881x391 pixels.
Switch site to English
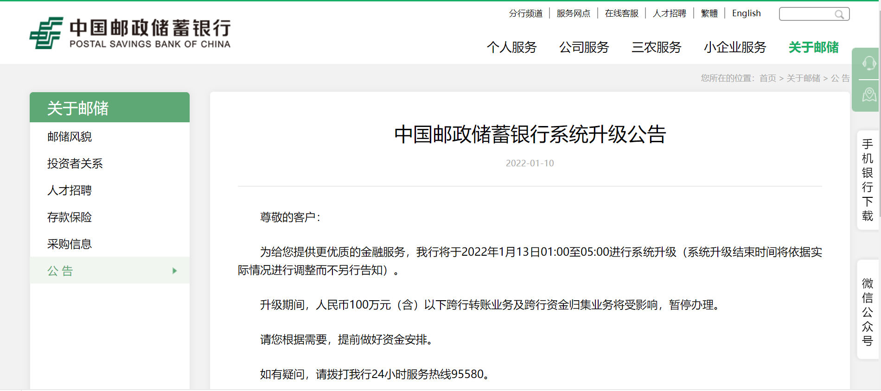coord(747,13)
